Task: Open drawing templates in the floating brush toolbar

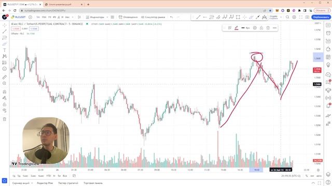Action: coord(230,28)
